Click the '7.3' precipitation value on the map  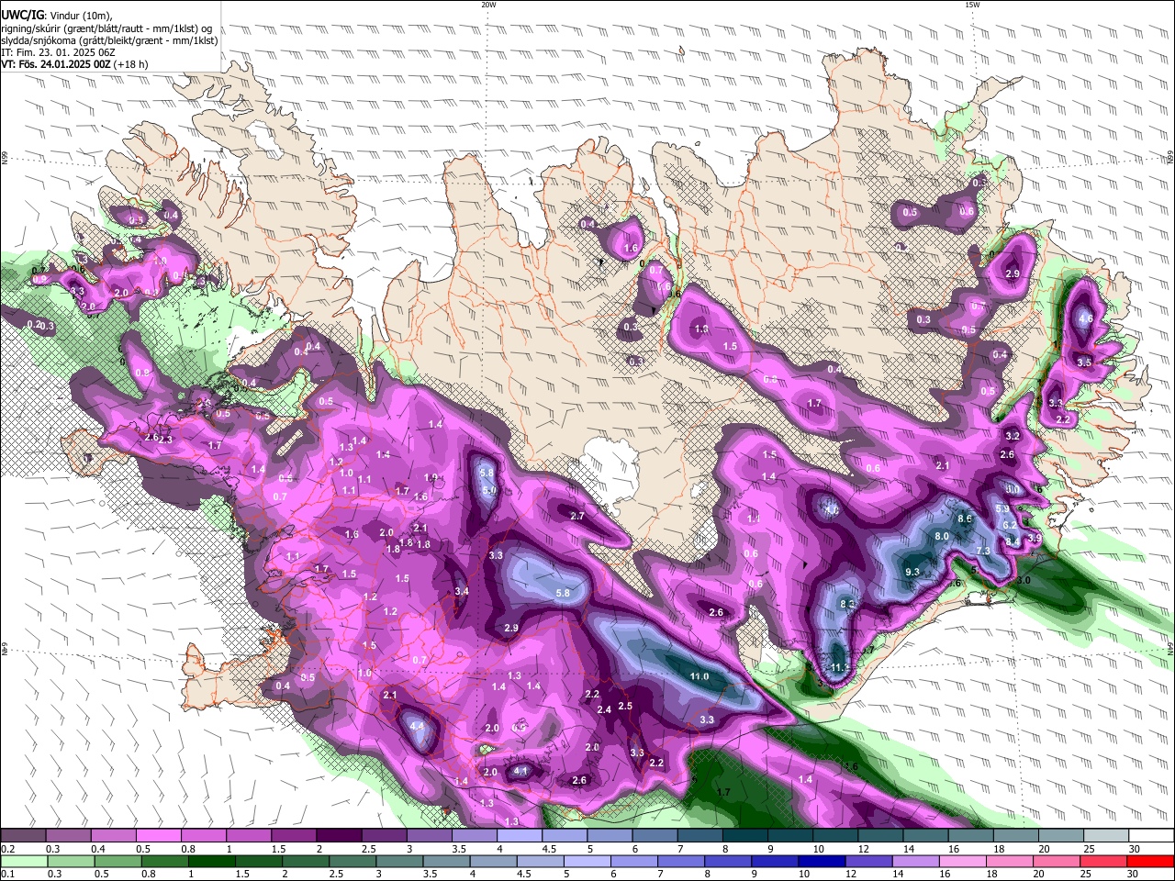tap(982, 551)
